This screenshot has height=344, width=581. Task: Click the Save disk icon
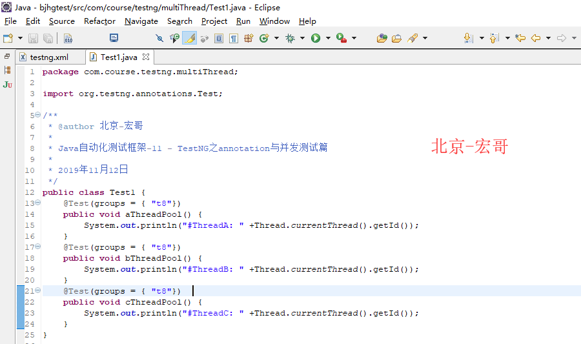pos(34,38)
